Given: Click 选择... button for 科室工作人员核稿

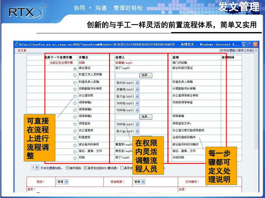Looking at the screenshot, I should tap(146, 75).
